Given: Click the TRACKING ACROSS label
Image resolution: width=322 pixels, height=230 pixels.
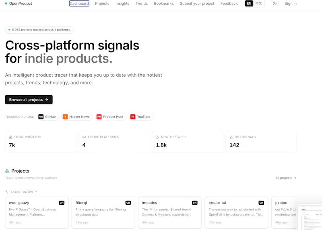Looking at the screenshot, I should coord(19,117).
